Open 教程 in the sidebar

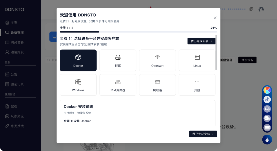coord(14,106)
